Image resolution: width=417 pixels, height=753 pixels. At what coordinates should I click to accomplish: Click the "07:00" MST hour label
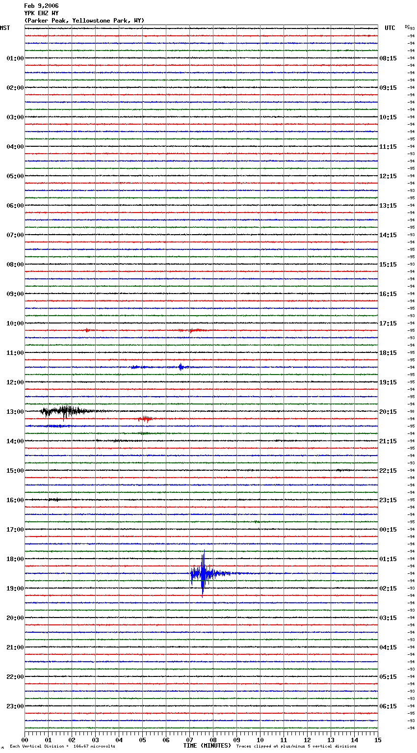(x=15, y=235)
